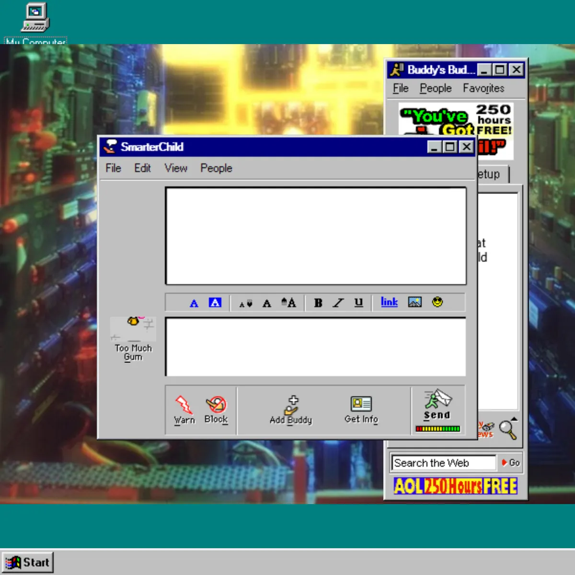This screenshot has width=575, height=575.
Task: Click the You've Got Mail 250 hours ad
Action: pyautogui.click(x=456, y=119)
